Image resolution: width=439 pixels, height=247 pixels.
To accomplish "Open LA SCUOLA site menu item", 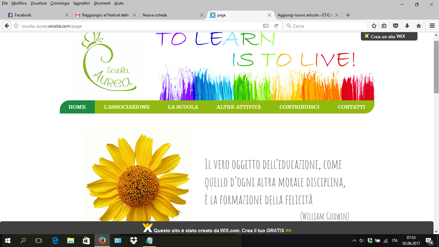I will click(x=183, y=107).
